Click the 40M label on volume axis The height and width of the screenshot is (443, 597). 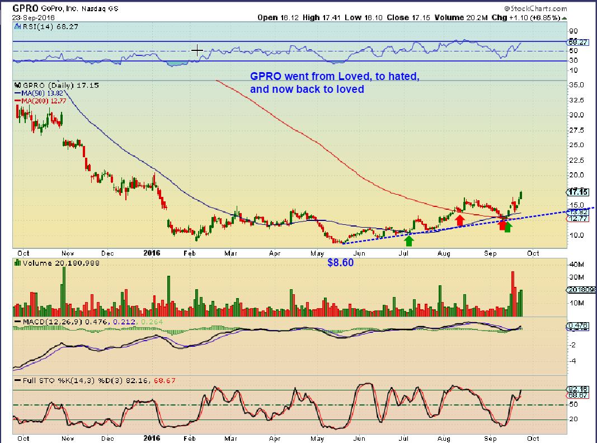[x=576, y=264]
